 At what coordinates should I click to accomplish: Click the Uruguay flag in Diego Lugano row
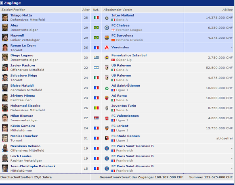[x=96, y=57]
